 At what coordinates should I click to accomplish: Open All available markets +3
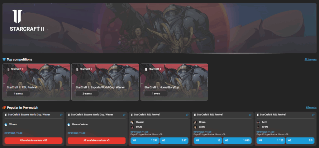click(x=97, y=141)
